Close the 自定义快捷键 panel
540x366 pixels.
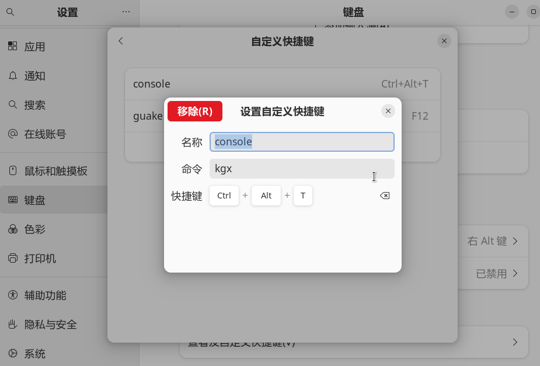click(x=444, y=41)
